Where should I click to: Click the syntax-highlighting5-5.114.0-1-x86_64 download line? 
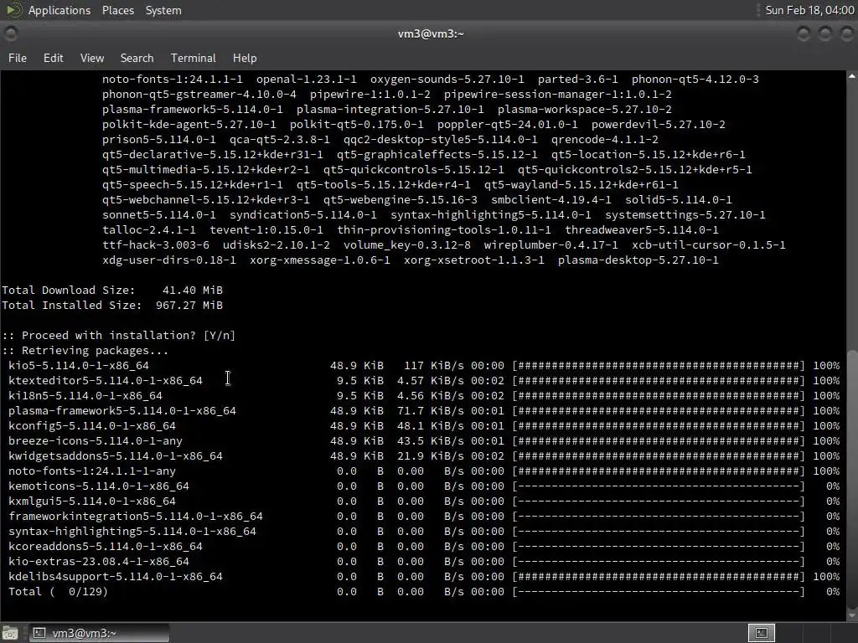(423, 531)
